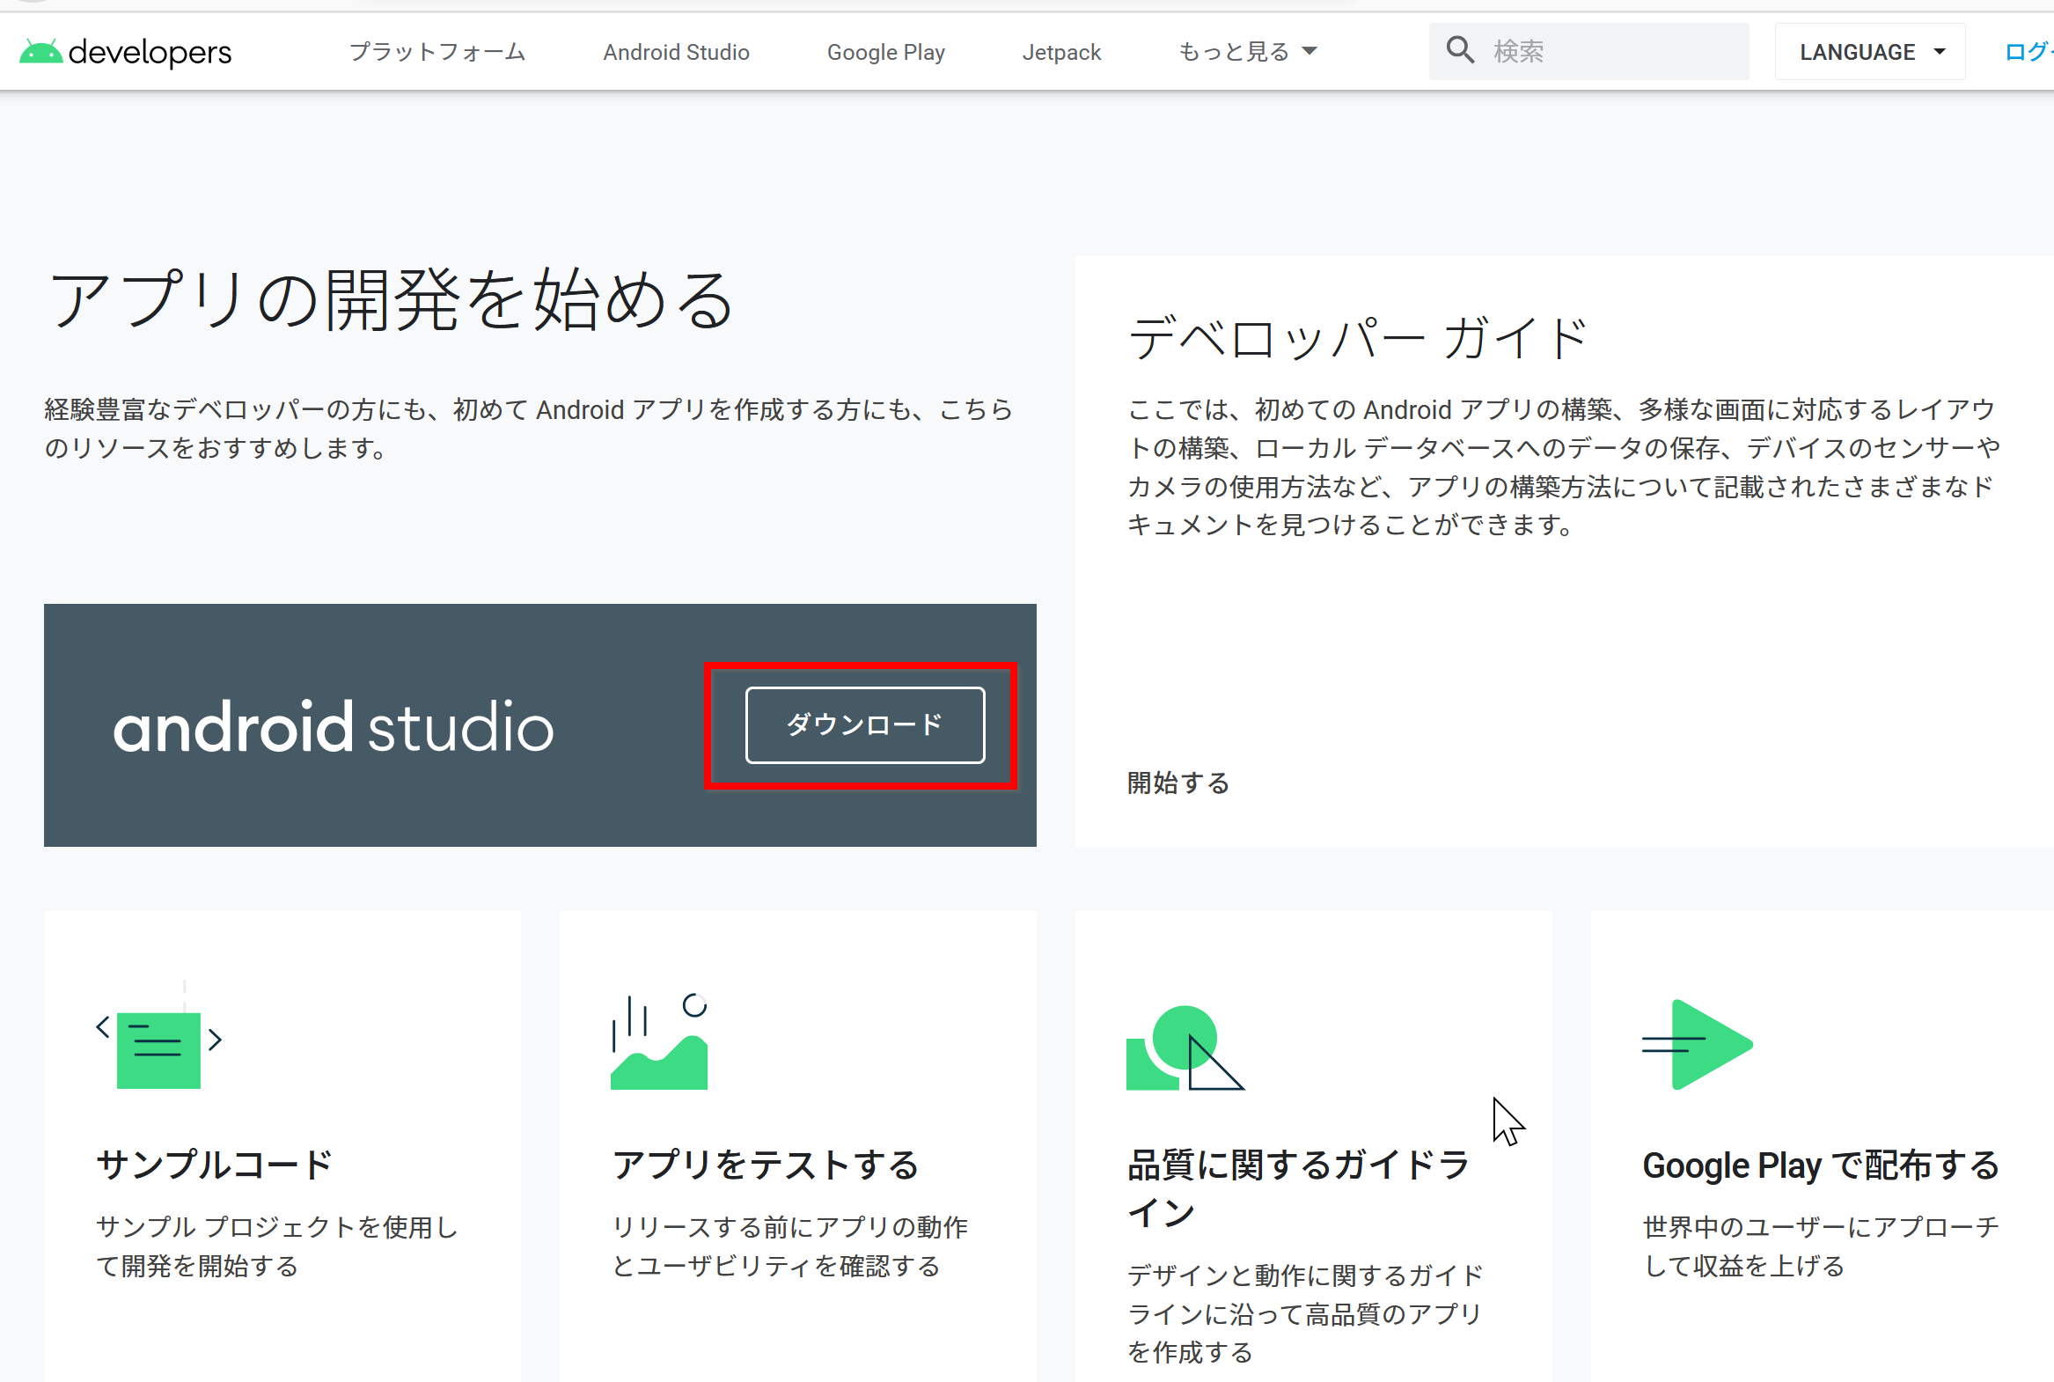Click the ログイン link
This screenshot has height=1382, width=2054.
click(2028, 52)
